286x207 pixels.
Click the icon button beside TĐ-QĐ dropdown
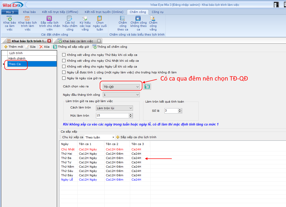(x=147, y=87)
